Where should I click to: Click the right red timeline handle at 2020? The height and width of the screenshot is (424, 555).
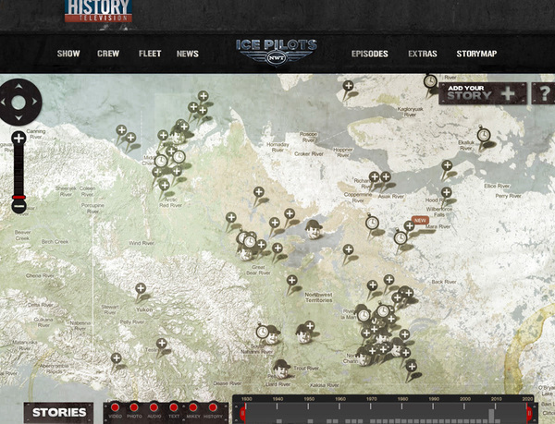click(529, 413)
